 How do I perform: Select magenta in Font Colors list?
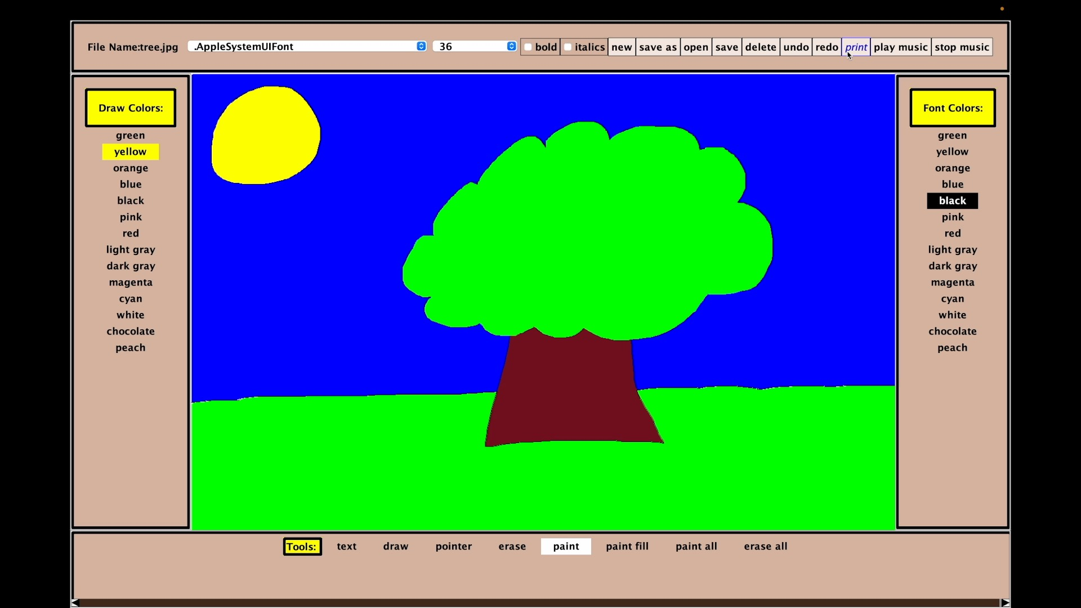[952, 282]
